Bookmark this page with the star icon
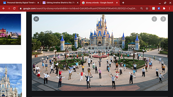 point(147,8)
